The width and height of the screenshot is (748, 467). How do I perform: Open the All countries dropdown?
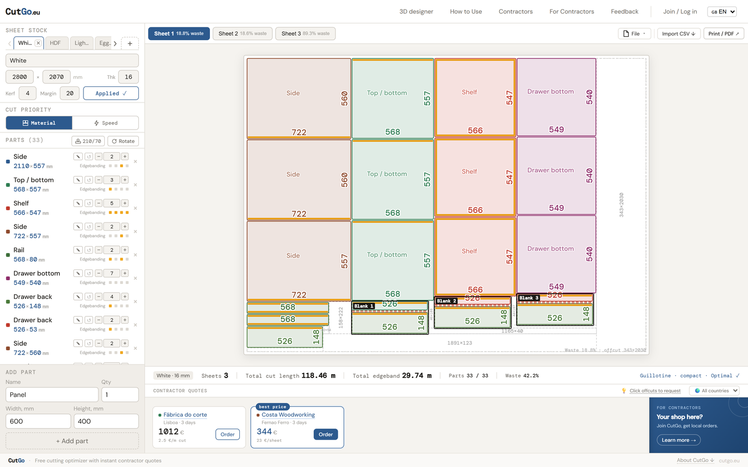(714, 391)
